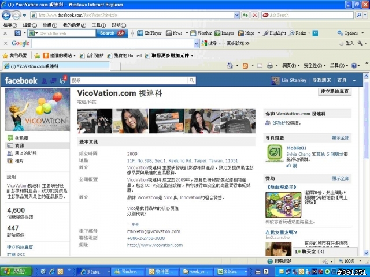
Task: Click into the Facebook search field
Action: click(x=129, y=81)
